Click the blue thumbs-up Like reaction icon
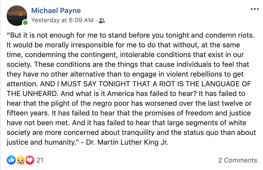263x170 pixels. (x=11, y=160)
